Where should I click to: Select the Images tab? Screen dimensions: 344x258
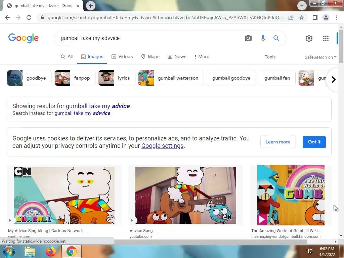pyautogui.click(x=92, y=56)
